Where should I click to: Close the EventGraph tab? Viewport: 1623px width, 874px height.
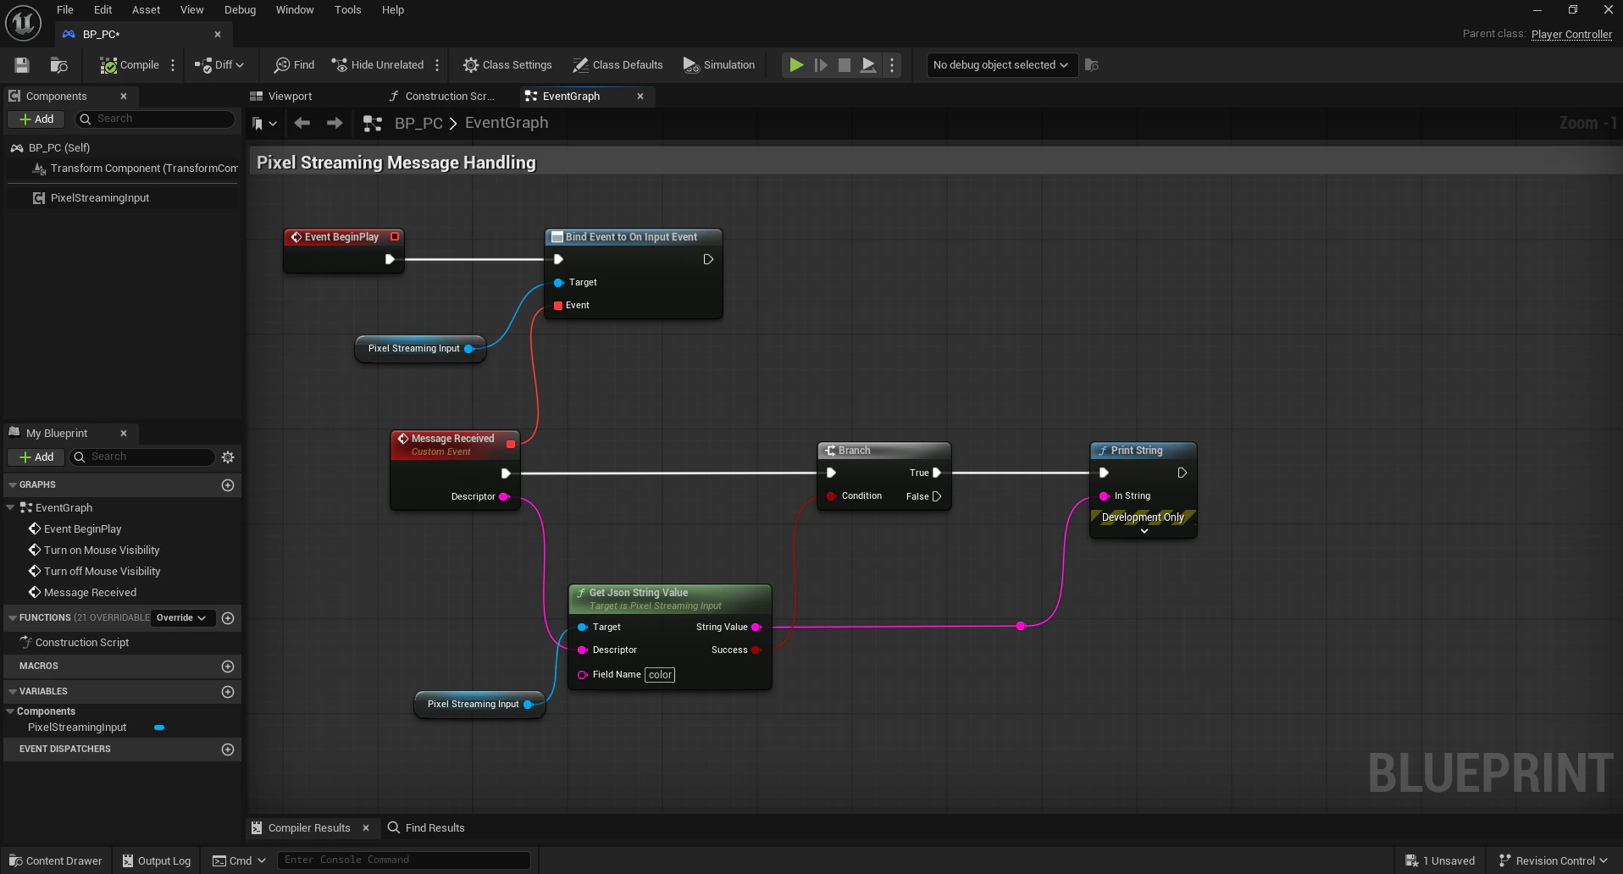640,97
